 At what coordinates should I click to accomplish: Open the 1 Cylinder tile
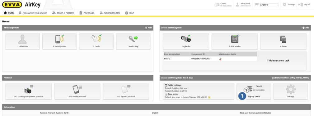click(186, 41)
